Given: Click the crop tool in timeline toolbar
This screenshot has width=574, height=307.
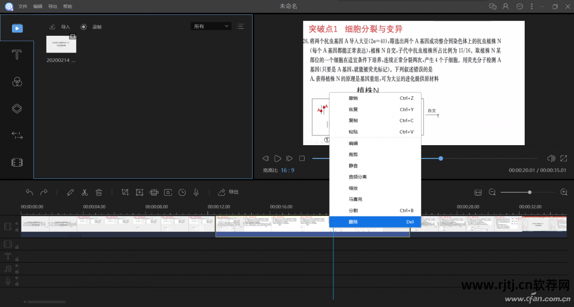Looking at the screenshot, I should [125, 192].
